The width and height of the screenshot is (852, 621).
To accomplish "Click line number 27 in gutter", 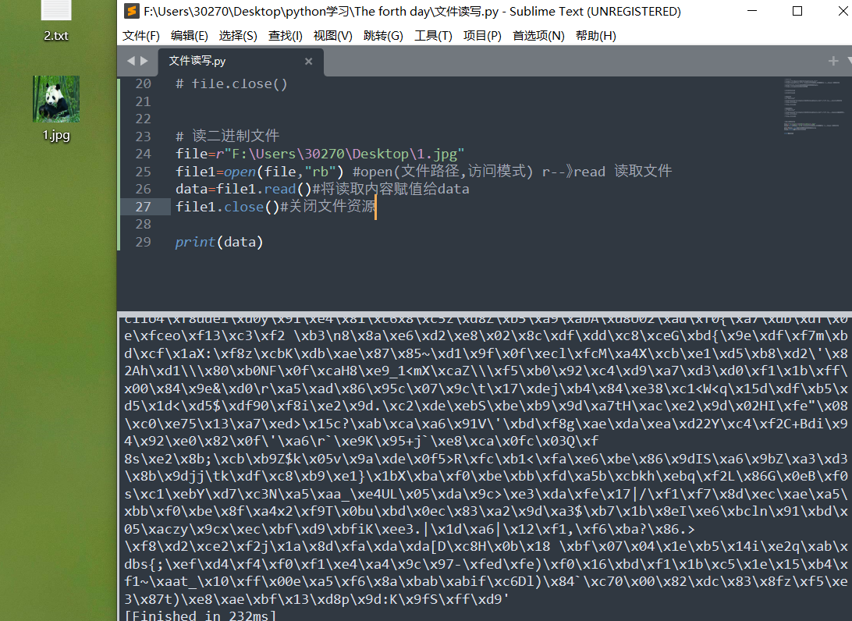I will (143, 207).
